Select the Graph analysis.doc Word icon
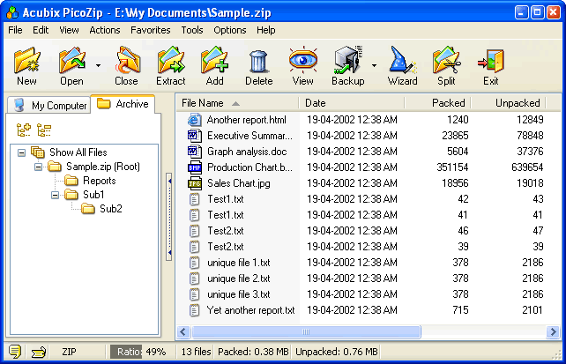 click(195, 152)
